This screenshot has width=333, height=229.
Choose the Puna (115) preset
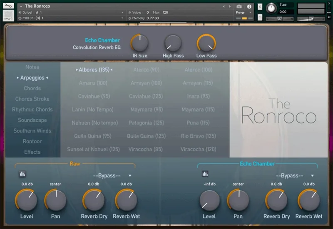click(x=198, y=123)
